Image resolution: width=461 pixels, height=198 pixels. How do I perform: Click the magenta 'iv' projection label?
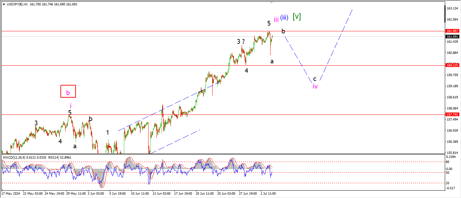(x=315, y=86)
